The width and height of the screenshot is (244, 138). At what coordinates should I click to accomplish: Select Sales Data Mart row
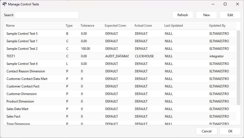pyautogui.click(x=120, y=109)
